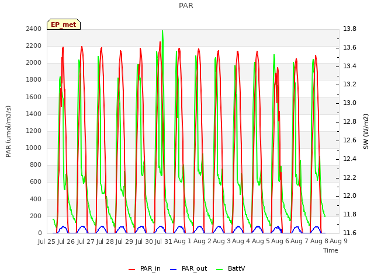Viewport: 374px width, 280px height.
Task: Toggle the BattV legend entry
Action: tap(230, 268)
